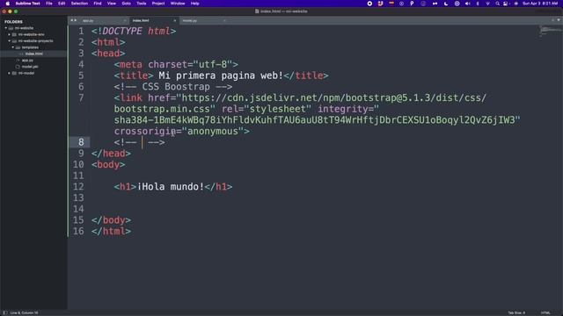This screenshot has width=563, height=316.
Task: Select the templates folder in sidebar
Action: coord(30,47)
